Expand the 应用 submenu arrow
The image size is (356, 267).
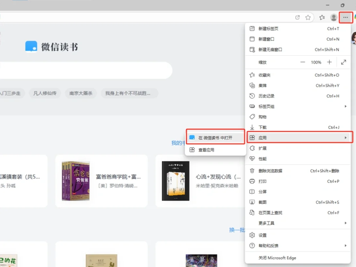point(346,138)
